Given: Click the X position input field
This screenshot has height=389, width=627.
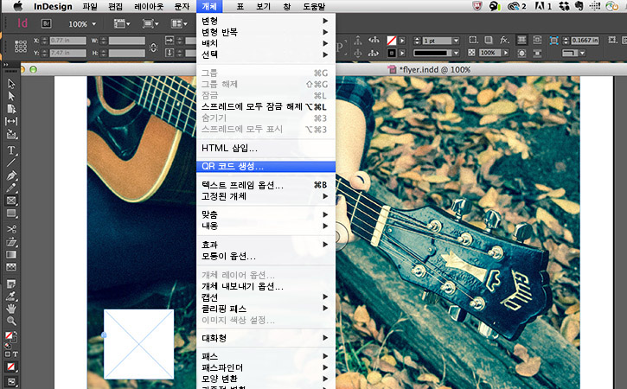Looking at the screenshot, I should point(67,41).
